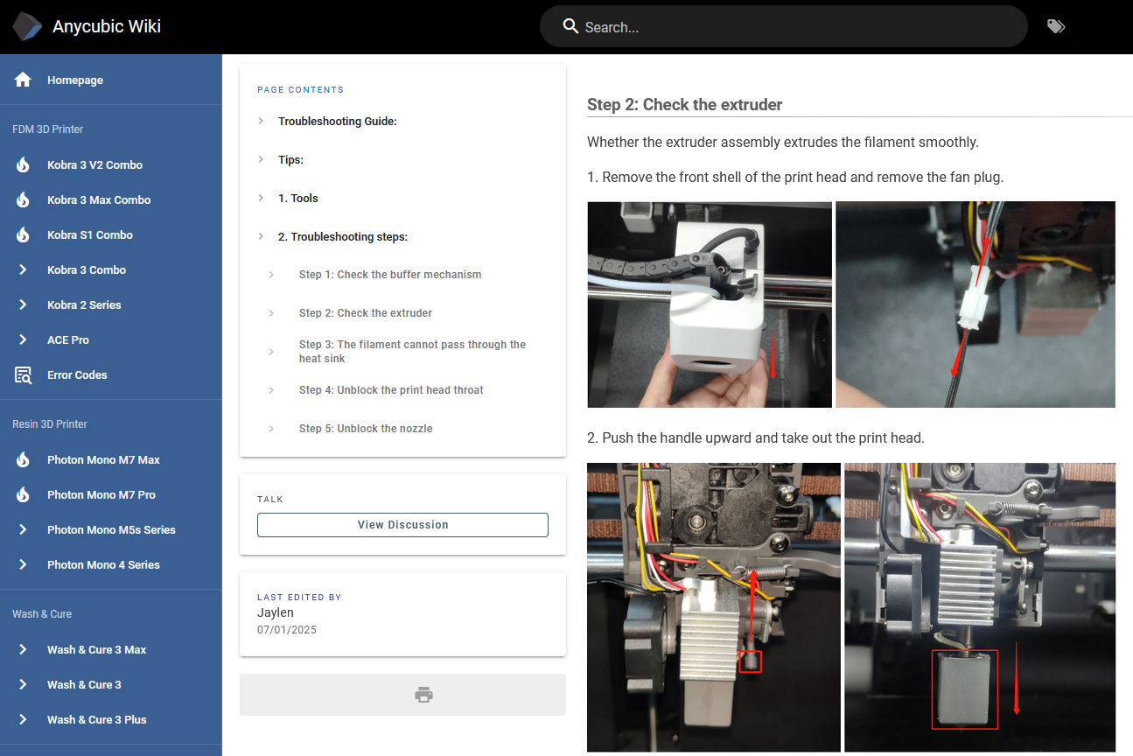Open fan plug connector photo
The width and height of the screenshot is (1133, 756).
(976, 304)
